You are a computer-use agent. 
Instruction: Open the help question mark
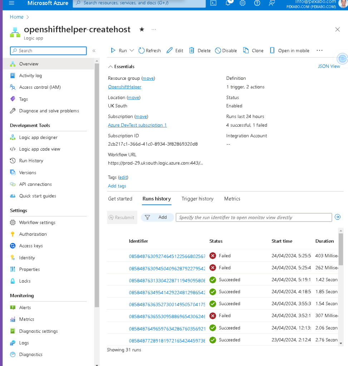(257, 3)
